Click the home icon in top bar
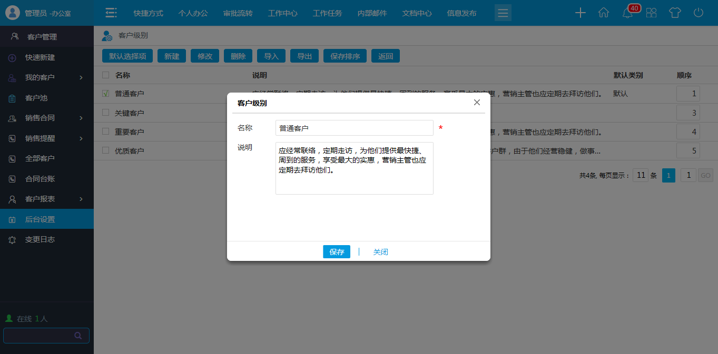The width and height of the screenshot is (718, 354). click(604, 12)
